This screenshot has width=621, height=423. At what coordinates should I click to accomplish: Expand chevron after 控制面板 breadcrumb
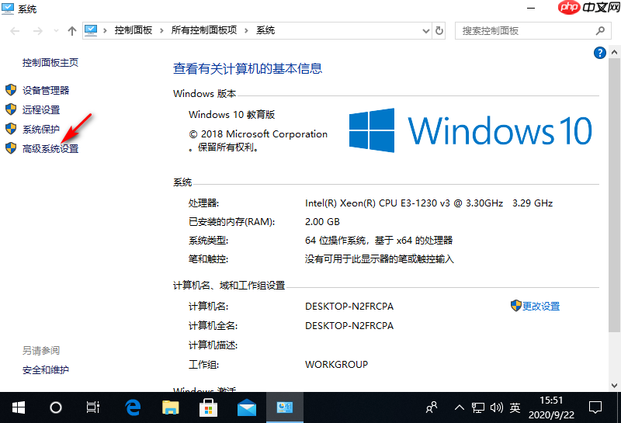[x=161, y=30]
